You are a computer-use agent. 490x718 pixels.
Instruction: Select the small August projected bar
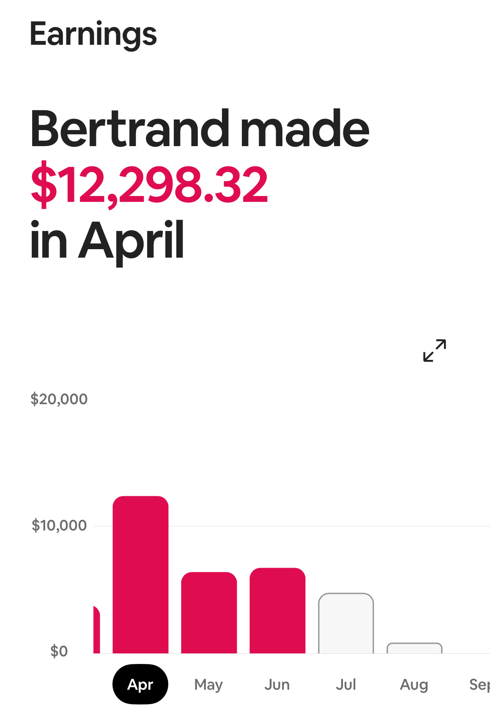[x=414, y=648]
